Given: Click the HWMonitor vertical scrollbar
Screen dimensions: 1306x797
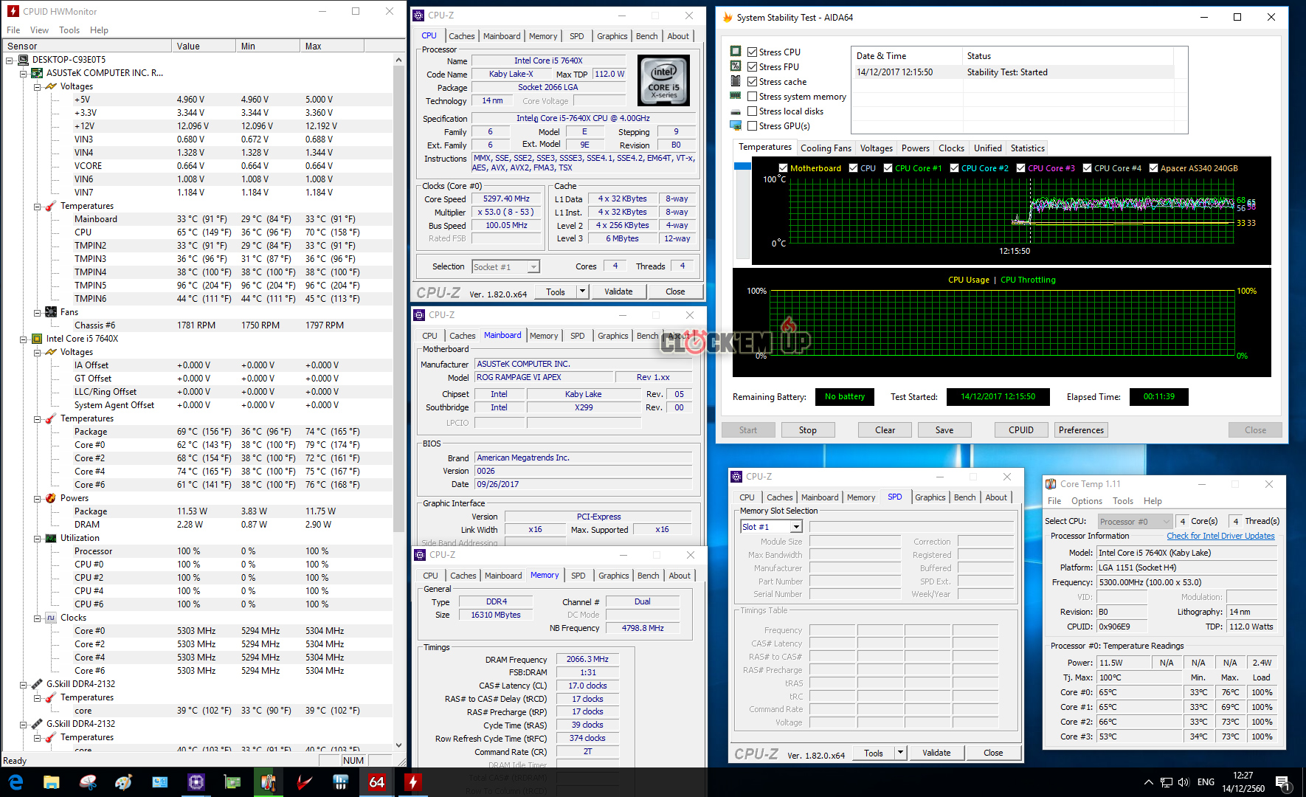Looking at the screenshot, I should tap(399, 295).
